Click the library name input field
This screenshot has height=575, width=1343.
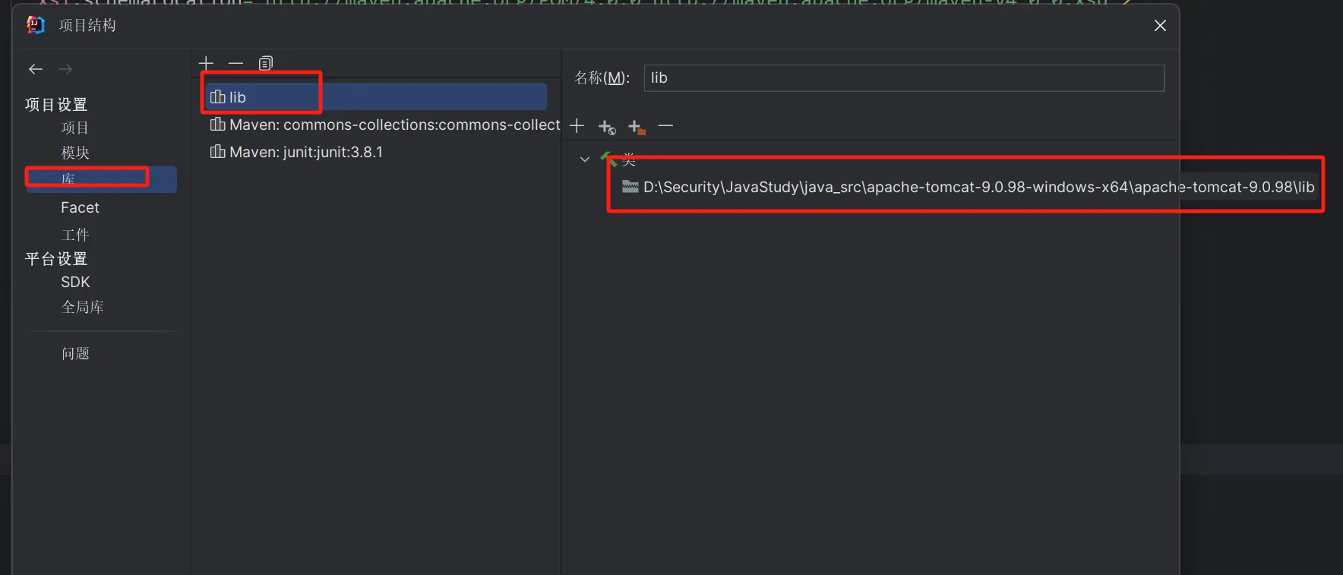(904, 78)
